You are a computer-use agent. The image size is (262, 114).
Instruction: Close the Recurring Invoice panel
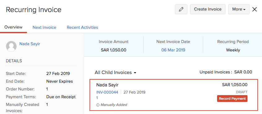[254, 9]
